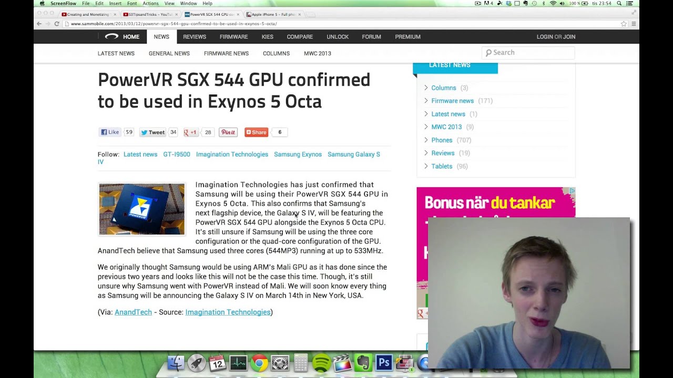Click LOGIN OR JOIN
The height and width of the screenshot is (378, 673).
tap(556, 37)
